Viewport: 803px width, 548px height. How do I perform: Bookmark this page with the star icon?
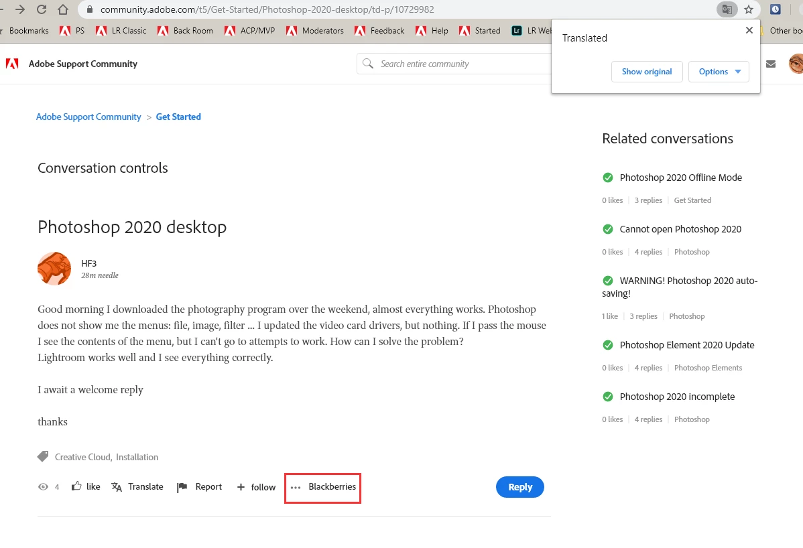pyautogui.click(x=749, y=9)
